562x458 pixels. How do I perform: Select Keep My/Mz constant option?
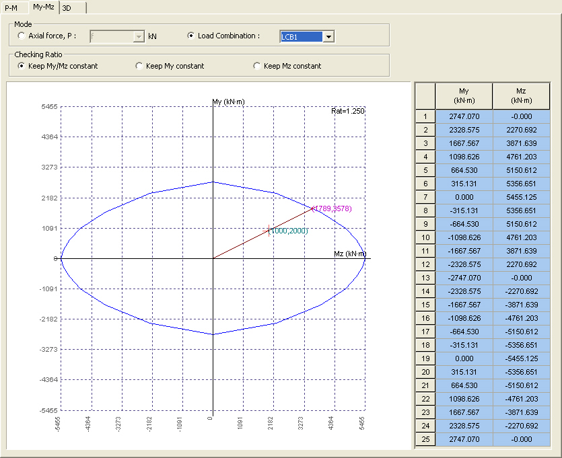[x=22, y=66]
